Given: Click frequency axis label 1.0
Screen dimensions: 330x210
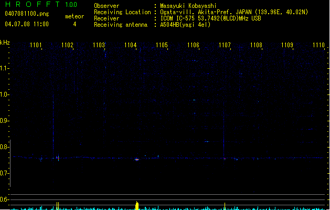Looking at the screenshot, I should point(4,94).
